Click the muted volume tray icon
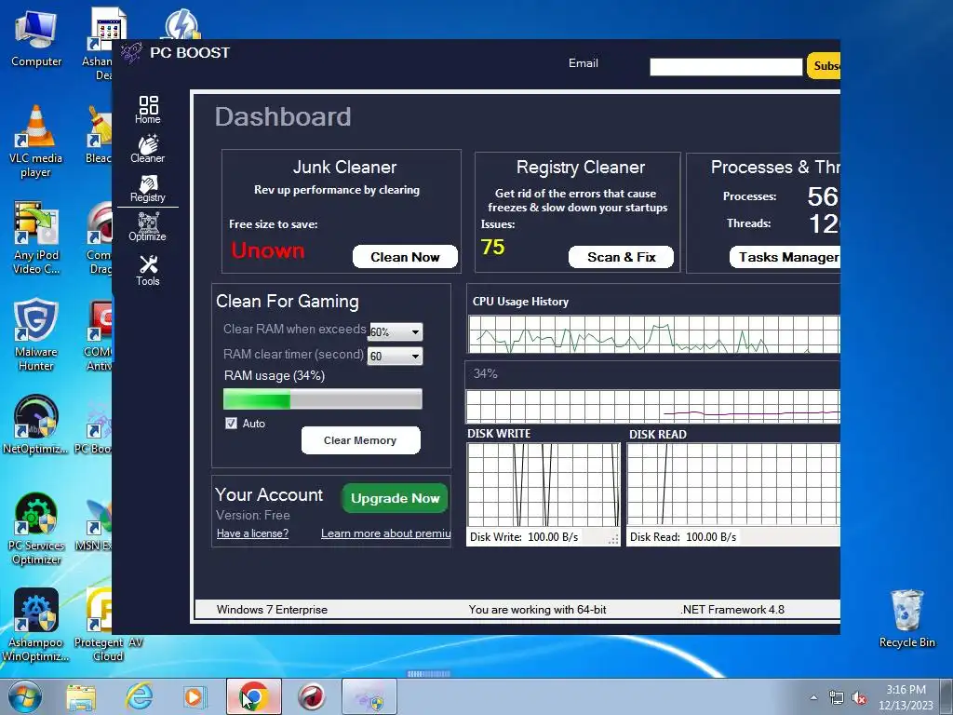 click(x=859, y=698)
